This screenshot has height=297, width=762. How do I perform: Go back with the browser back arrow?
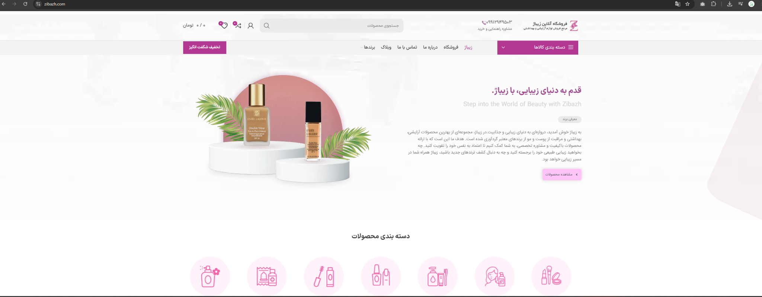coord(4,4)
